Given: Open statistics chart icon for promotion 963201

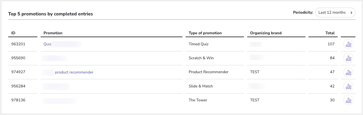Looking at the screenshot, I should point(348,44).
